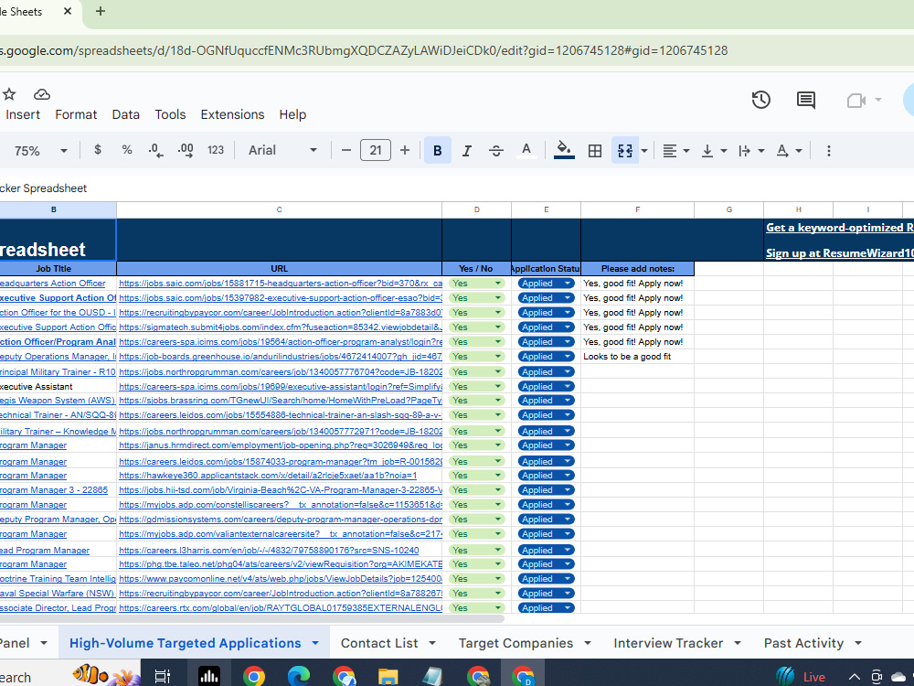Open the Data menu
914x686 pixels.
tap(126, 114)
